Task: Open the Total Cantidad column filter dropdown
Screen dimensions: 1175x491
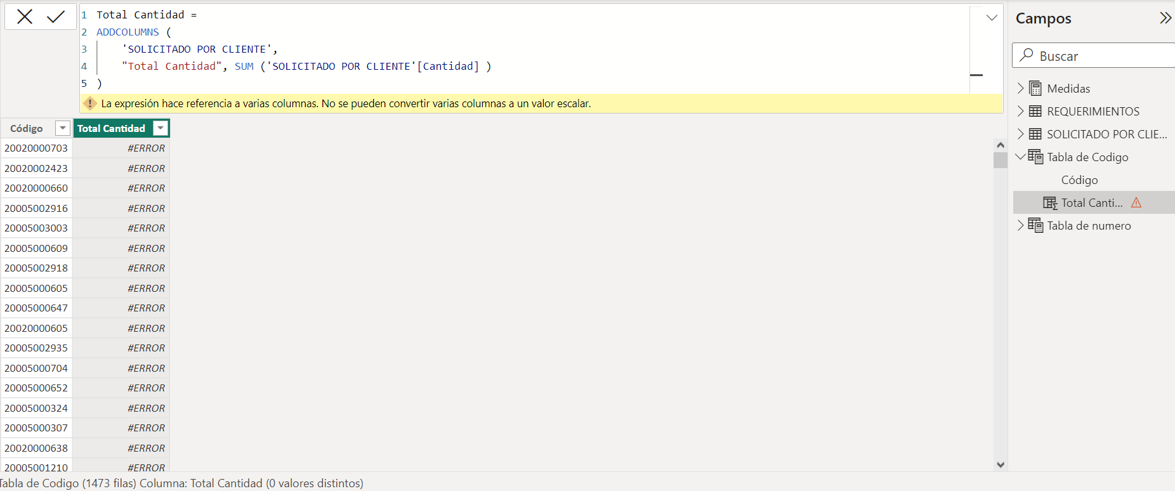Action: click(161, 128)
